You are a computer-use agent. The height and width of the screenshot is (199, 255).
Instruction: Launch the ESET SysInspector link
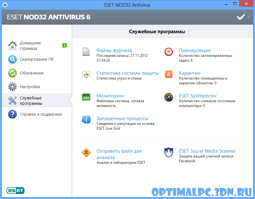[198, 96]
